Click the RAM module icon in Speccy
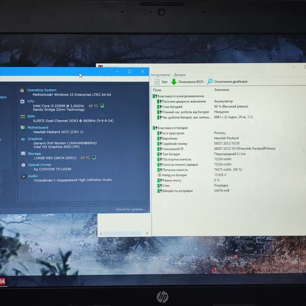Screen dimensions: 306x306 click(x=23, y=117)
